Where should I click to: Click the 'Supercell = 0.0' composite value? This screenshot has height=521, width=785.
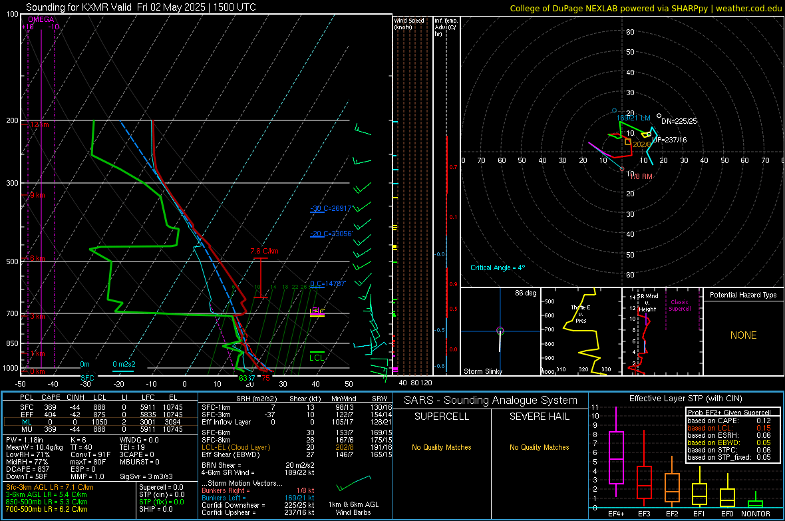tap(161, 487)
